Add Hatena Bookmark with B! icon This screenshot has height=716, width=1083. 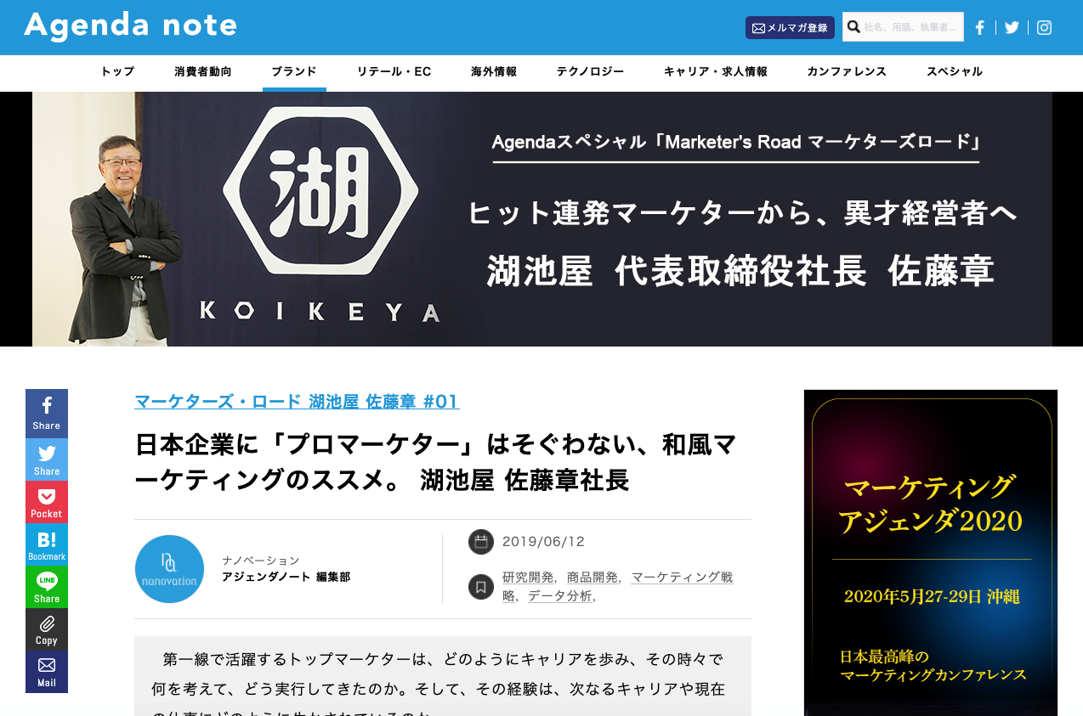(x=47, y=544)
